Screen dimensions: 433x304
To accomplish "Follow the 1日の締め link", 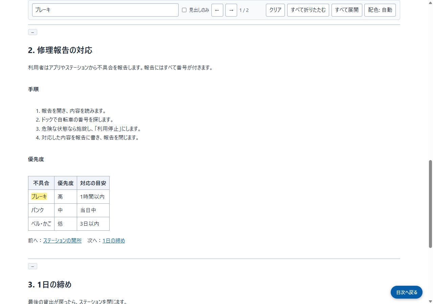I will (x=114, y=240).
